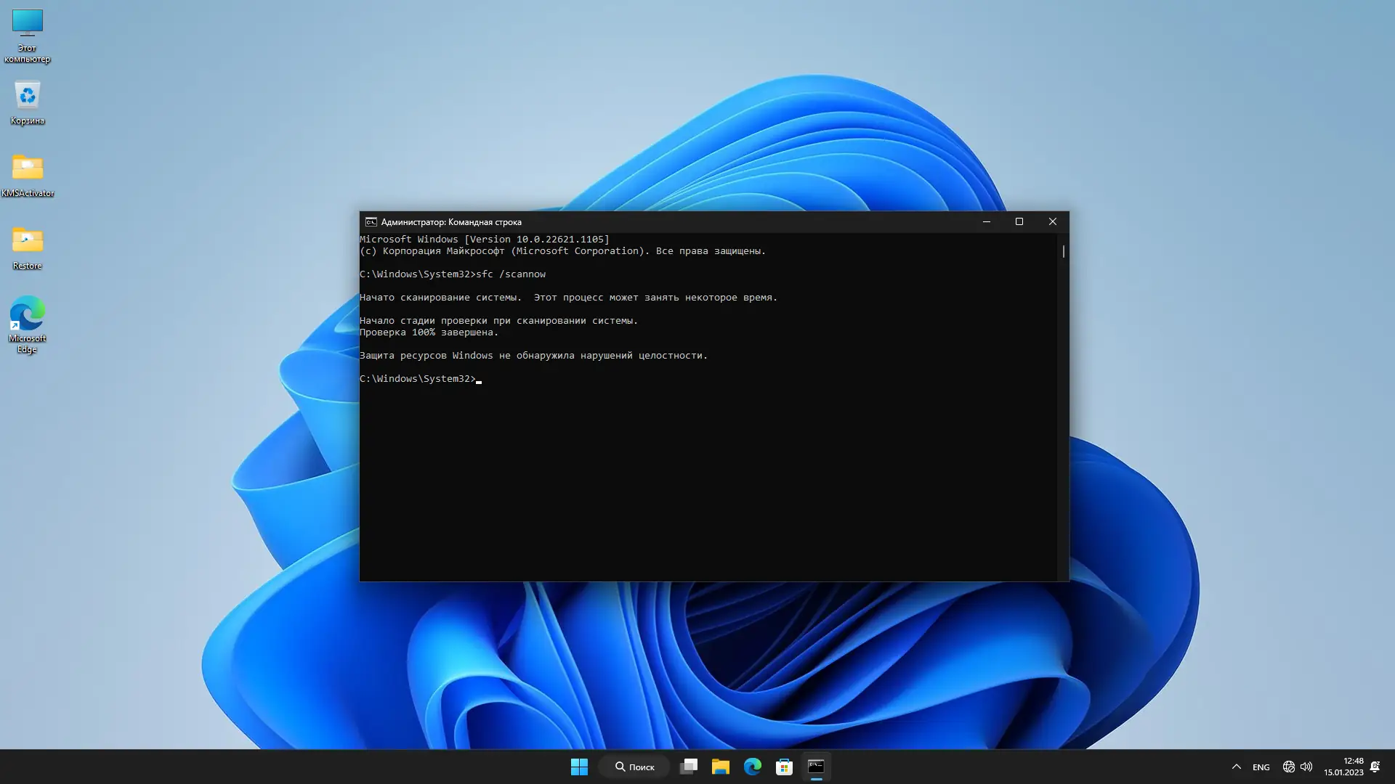Open clock and date 12:48 panel

tap(1343, 767)
